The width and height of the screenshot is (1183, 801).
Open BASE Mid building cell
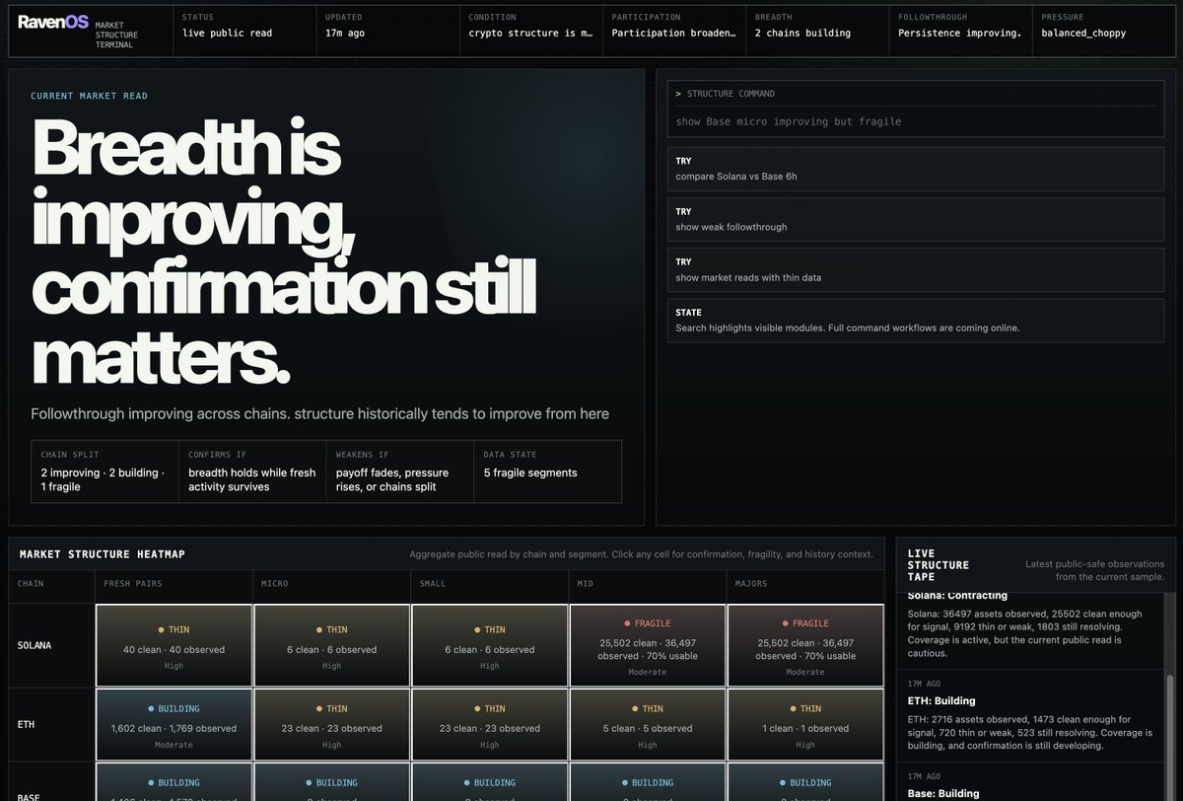647,781
